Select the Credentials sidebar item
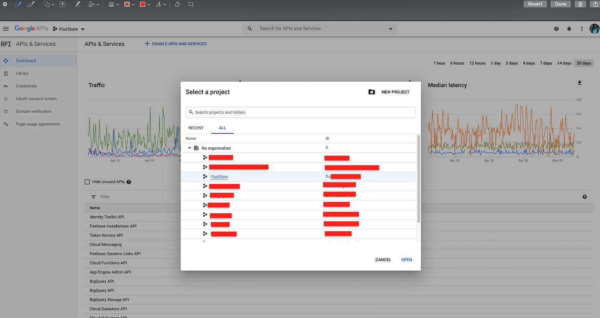 coord(26,86)
